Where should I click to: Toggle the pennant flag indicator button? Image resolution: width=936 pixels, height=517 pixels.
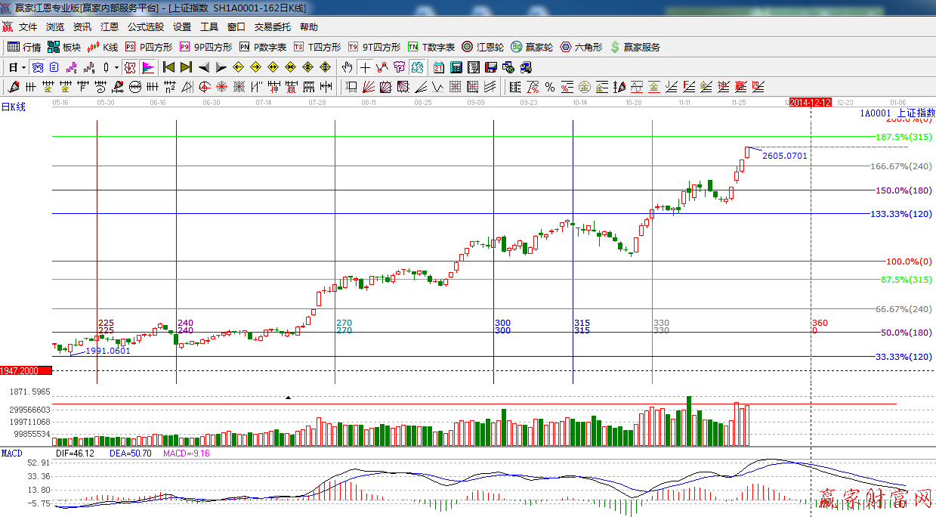point(148,67)
